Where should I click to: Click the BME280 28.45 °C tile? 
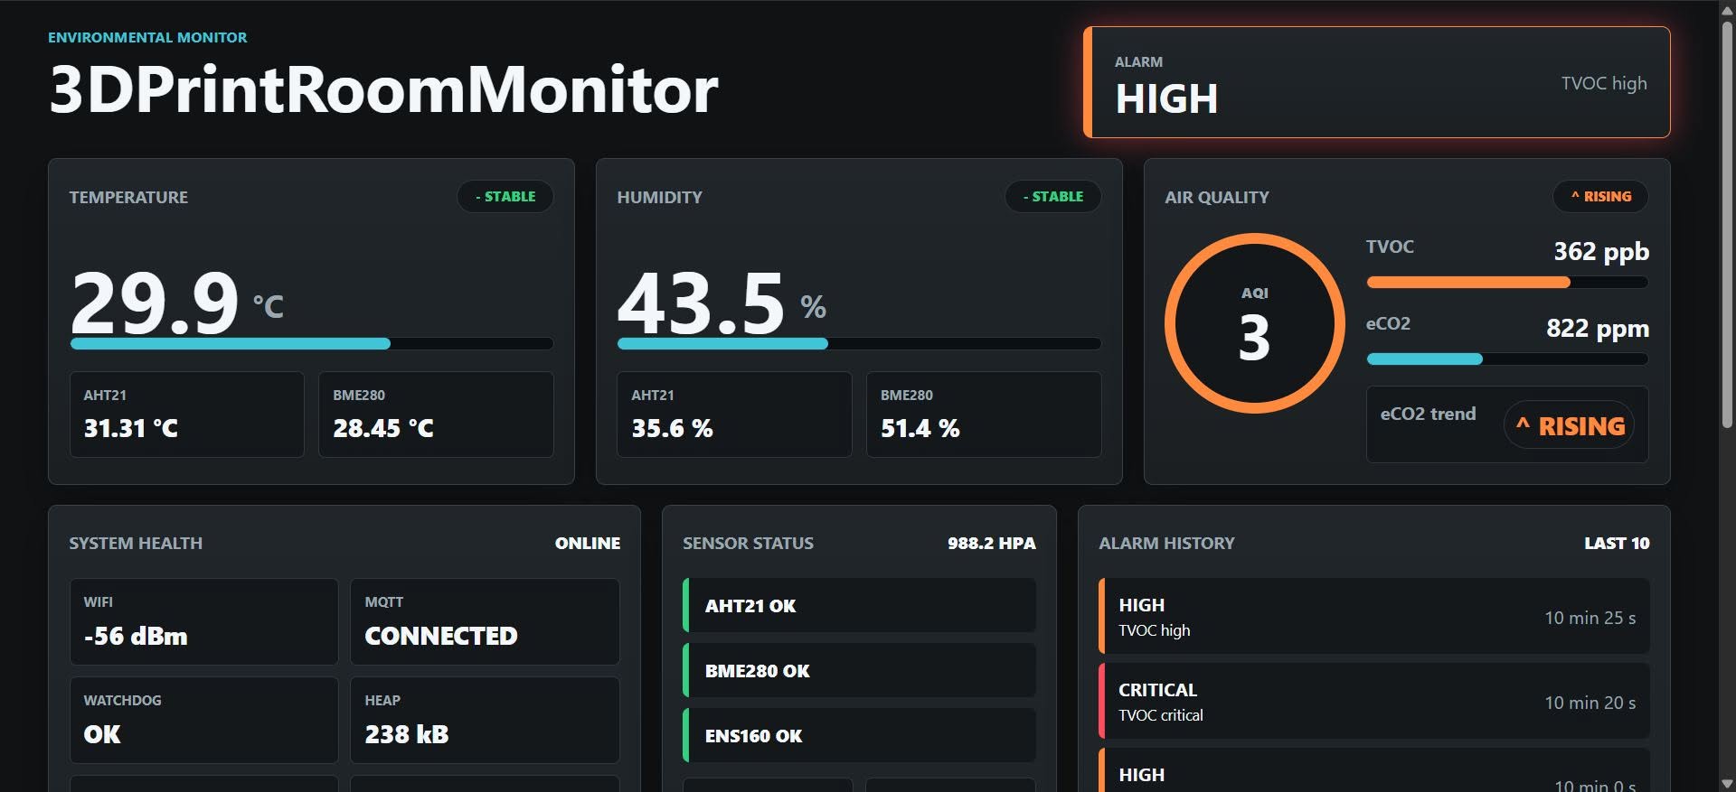pos(436,415)
